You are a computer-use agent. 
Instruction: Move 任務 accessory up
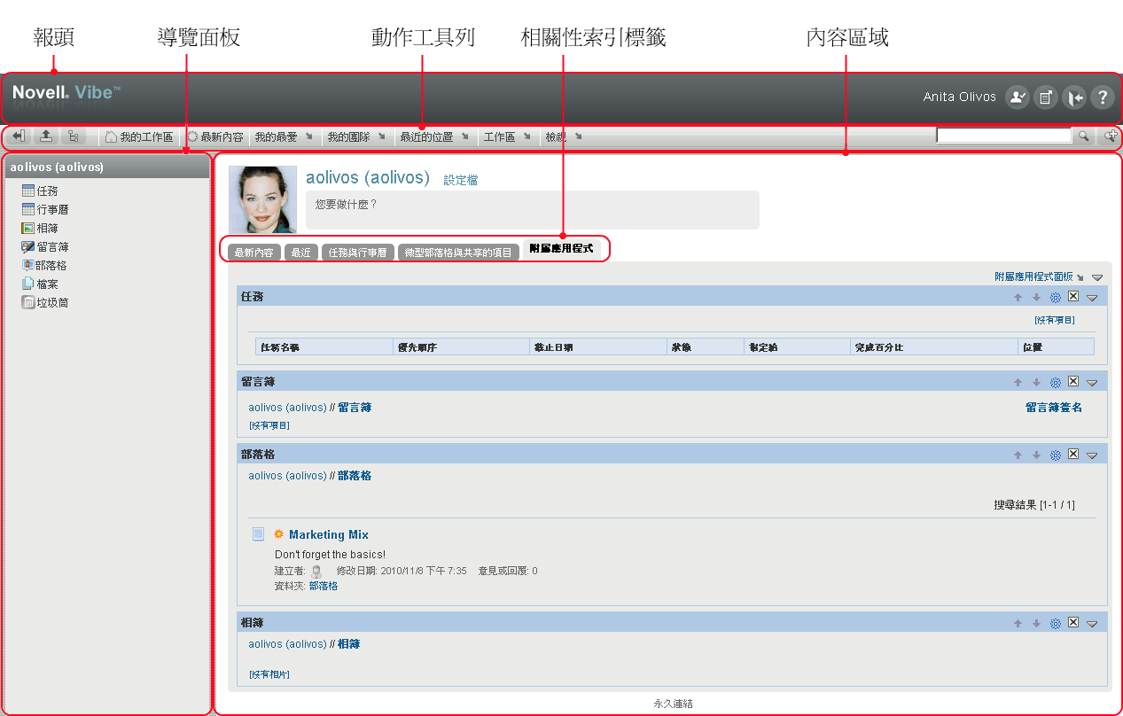click(x=1018, y=298)
